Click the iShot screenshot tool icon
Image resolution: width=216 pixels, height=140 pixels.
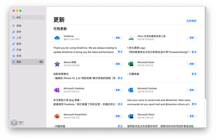pos(131,38)
